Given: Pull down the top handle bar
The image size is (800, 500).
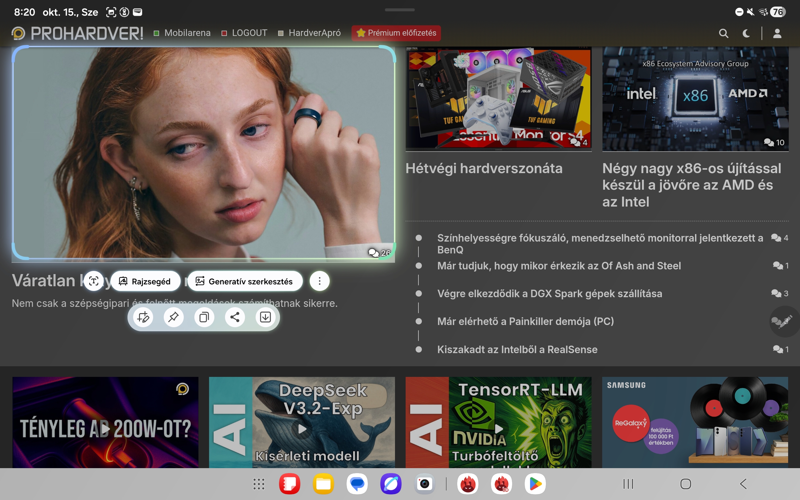Looking at the screenshot, I should [x=400, y=10].
